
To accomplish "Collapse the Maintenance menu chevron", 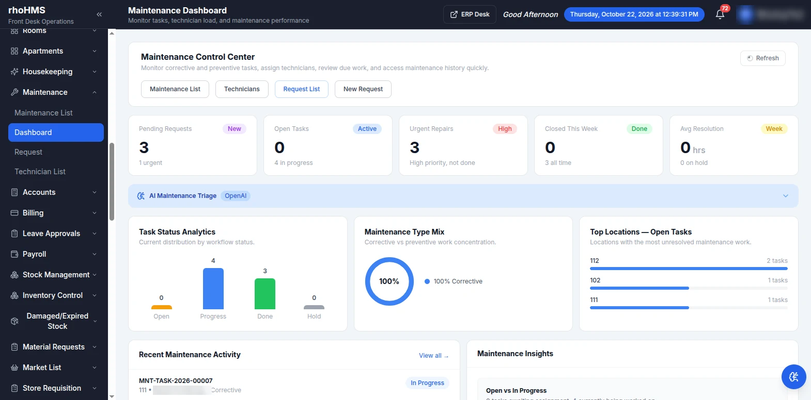I will point(95,92).
